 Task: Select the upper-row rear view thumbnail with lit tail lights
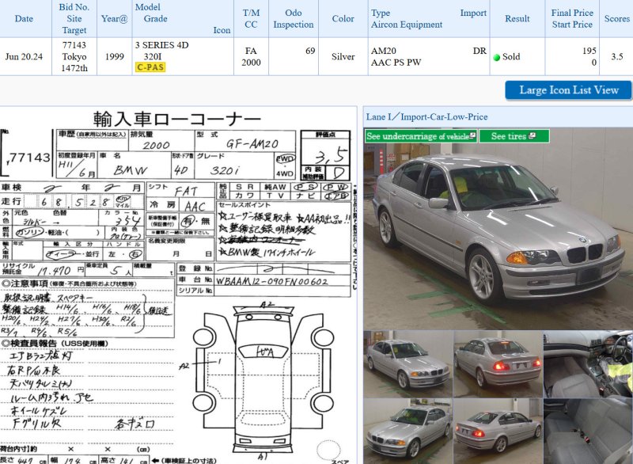tap(498, 364)
